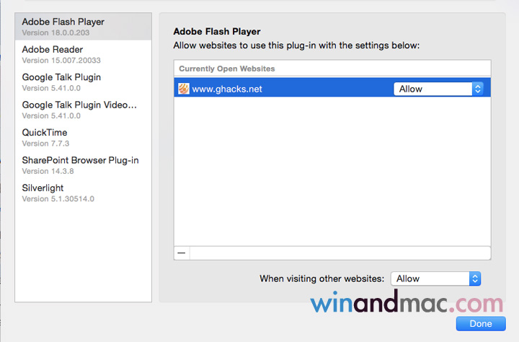Click the Done button
Screen dimensions: 519x342
click(480, 324)
